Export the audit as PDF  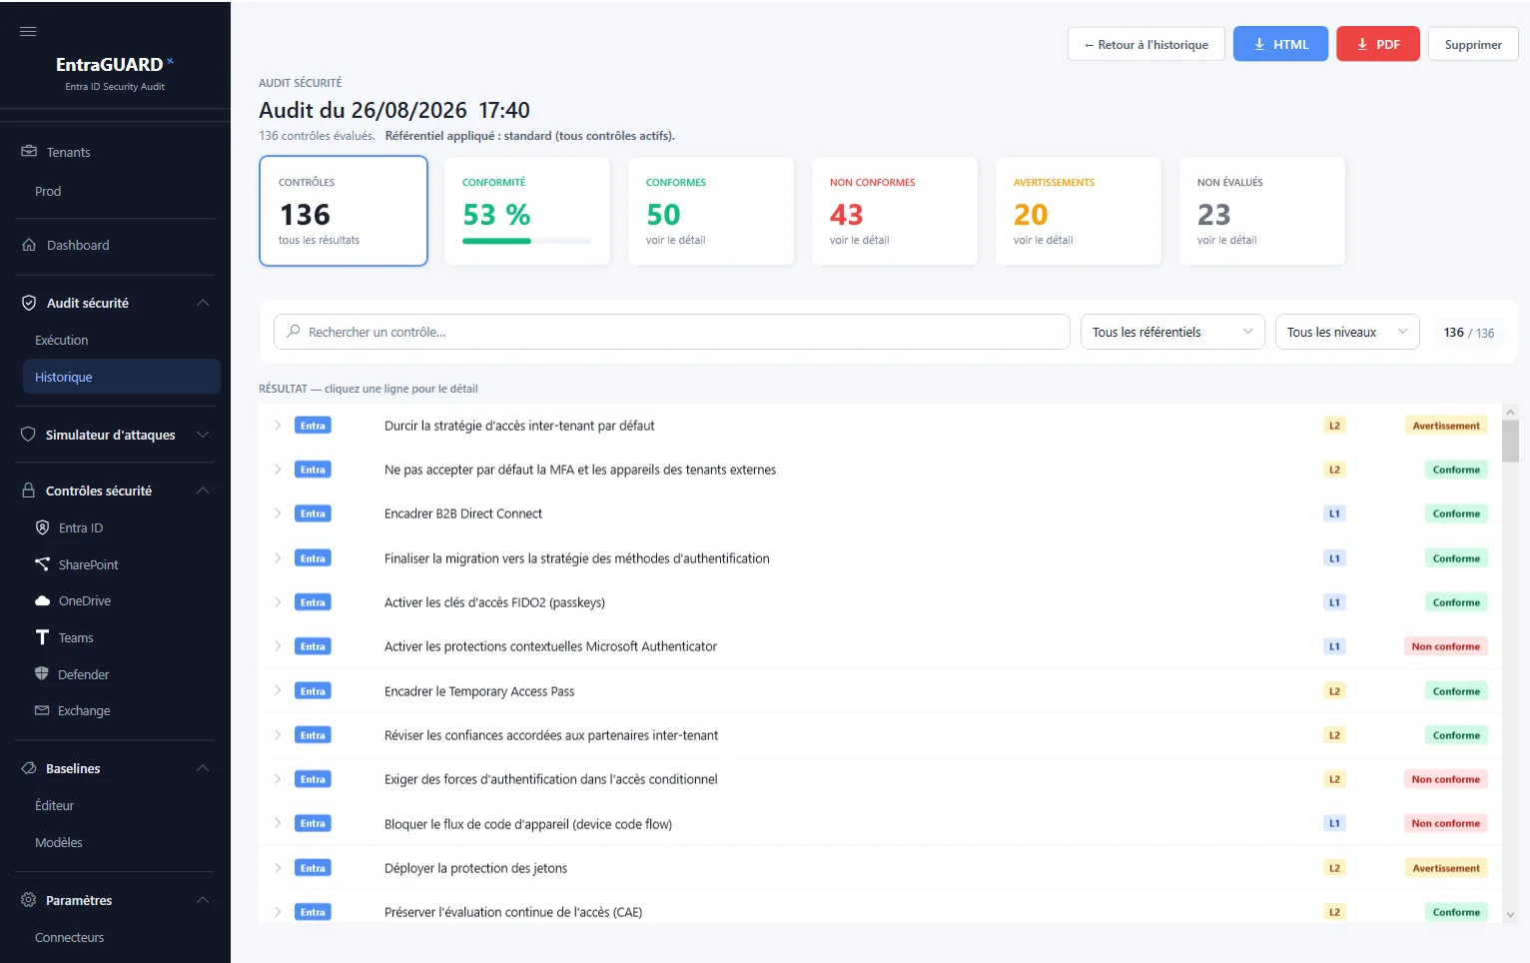tap(1378, 44)
